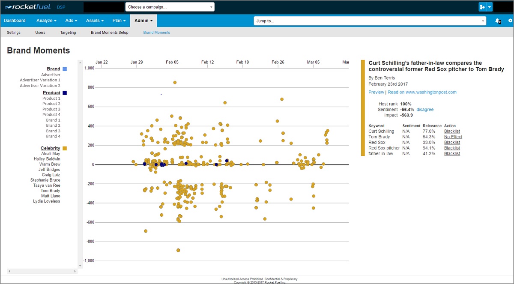Open the Analyze menu

(x=46, y=21)
